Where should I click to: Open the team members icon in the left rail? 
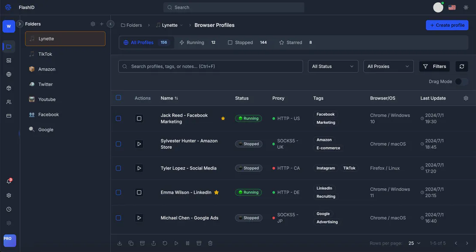coord(9,102)
